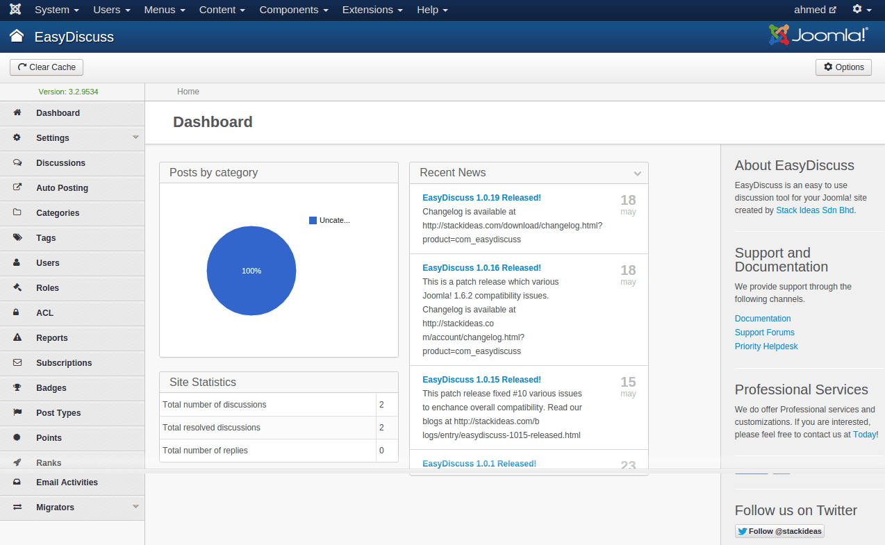Click the Joomla logo icon in the top menu bar

(15, 10)
